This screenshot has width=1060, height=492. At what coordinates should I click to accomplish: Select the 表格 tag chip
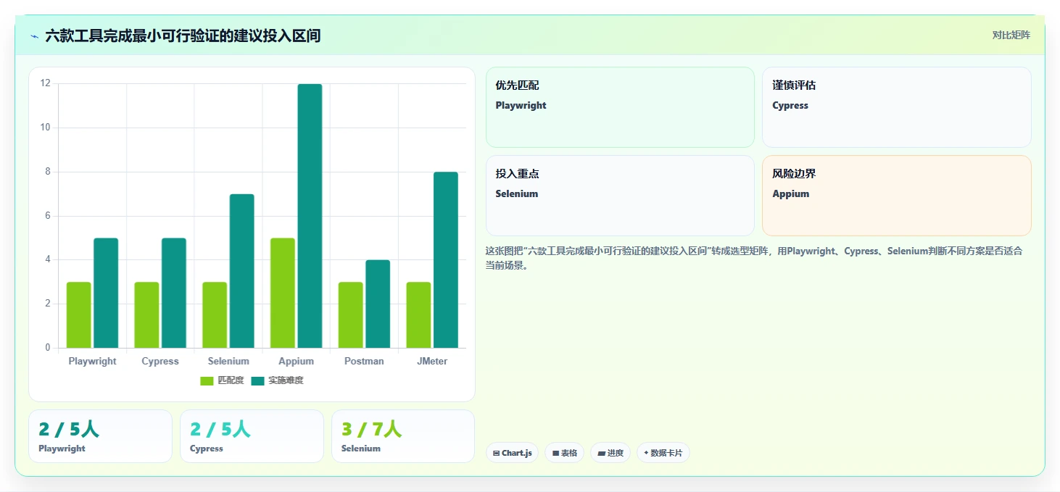pyautogui.click(x=564, y=453)
